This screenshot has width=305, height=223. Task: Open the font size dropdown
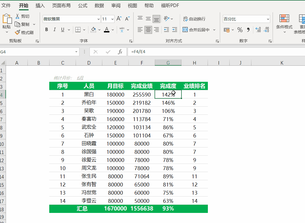tap(112, 19)
